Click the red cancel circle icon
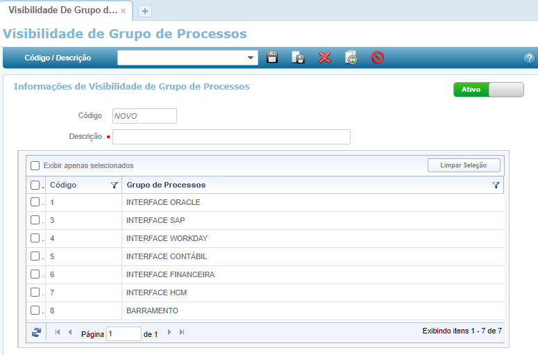 pos(377,58)
